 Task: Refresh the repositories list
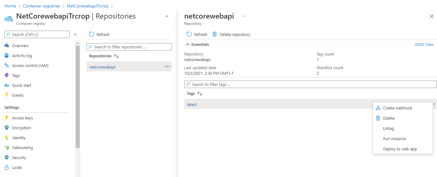point(99,34)
